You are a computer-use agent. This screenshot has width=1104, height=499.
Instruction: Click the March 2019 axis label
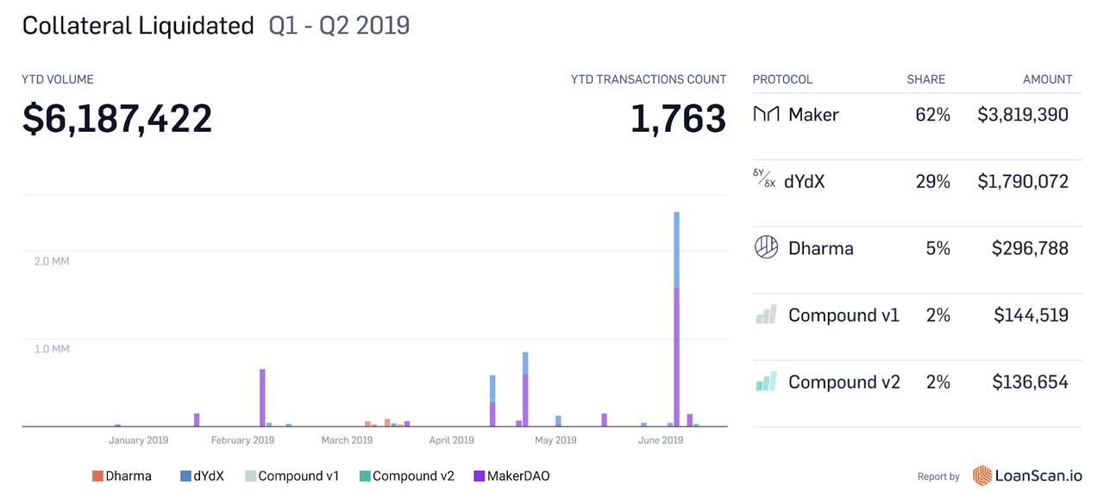click(347, 440)
